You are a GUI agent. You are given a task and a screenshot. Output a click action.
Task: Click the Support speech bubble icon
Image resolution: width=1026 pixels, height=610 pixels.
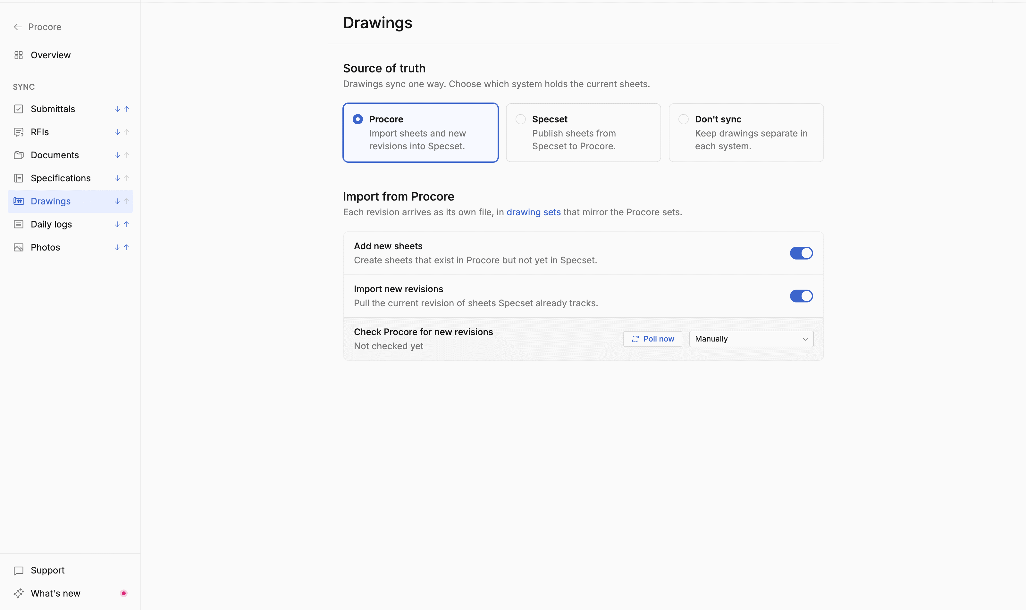click(x=19, y=571)
